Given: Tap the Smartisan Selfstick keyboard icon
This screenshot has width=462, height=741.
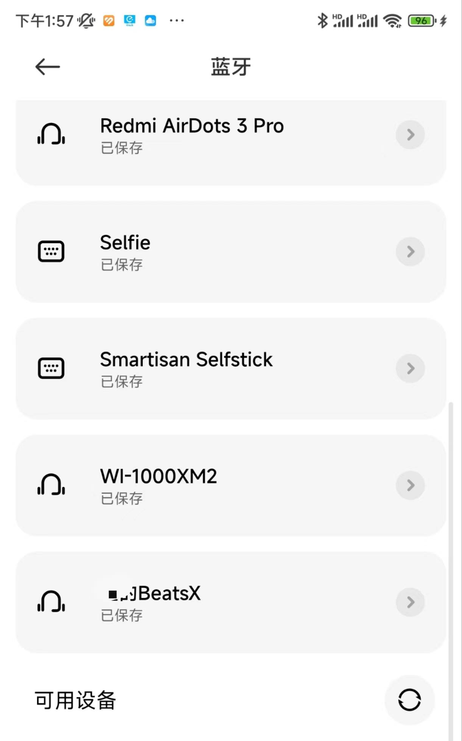Looking at the screenshot, I should pos(51,368).
